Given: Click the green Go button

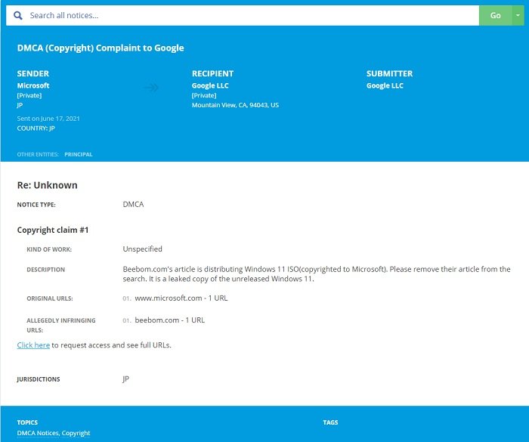Looking at the screenshot, I should coord(495,16).
